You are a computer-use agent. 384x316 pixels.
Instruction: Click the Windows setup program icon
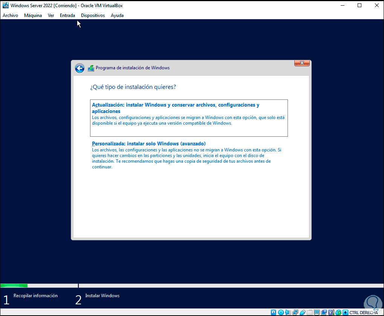(x=91, y=68)
